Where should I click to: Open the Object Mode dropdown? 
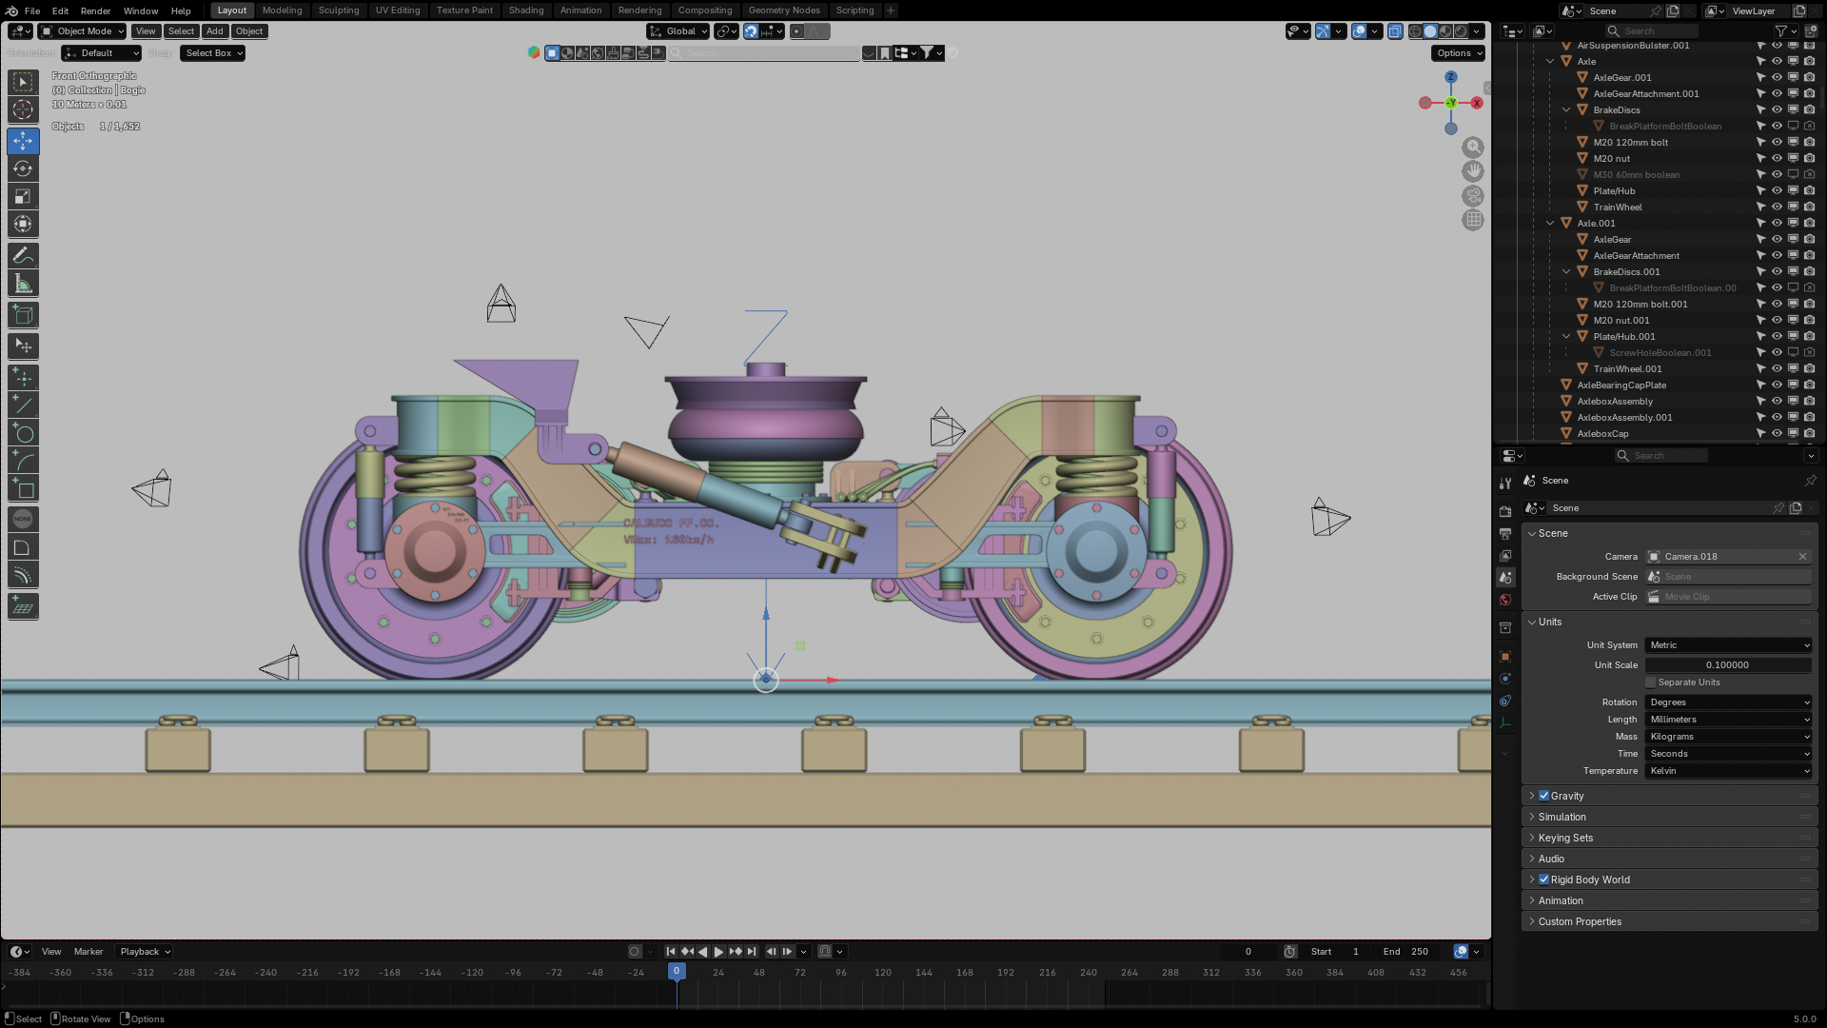pos(83,31)
